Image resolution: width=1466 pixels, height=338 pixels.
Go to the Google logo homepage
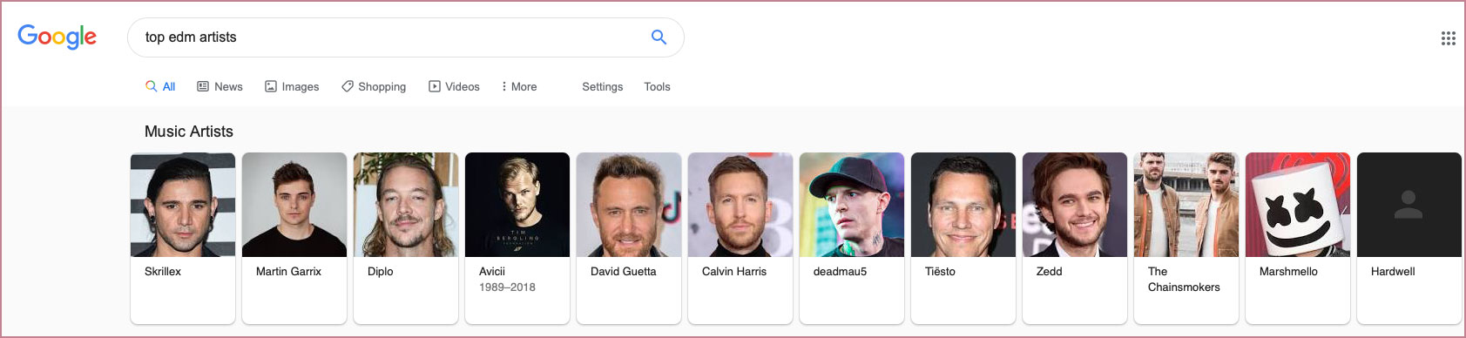pyautogui.click(x=57, y=37)
